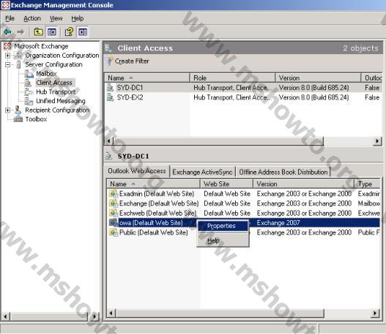Screen dimensions: 386x334
Task: Click the Unified Messaging node icon
Action: [x=29, y=101]
